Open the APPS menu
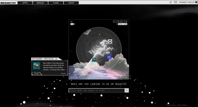198x107 pixels. pyautogui.click(x=25, y=3)
